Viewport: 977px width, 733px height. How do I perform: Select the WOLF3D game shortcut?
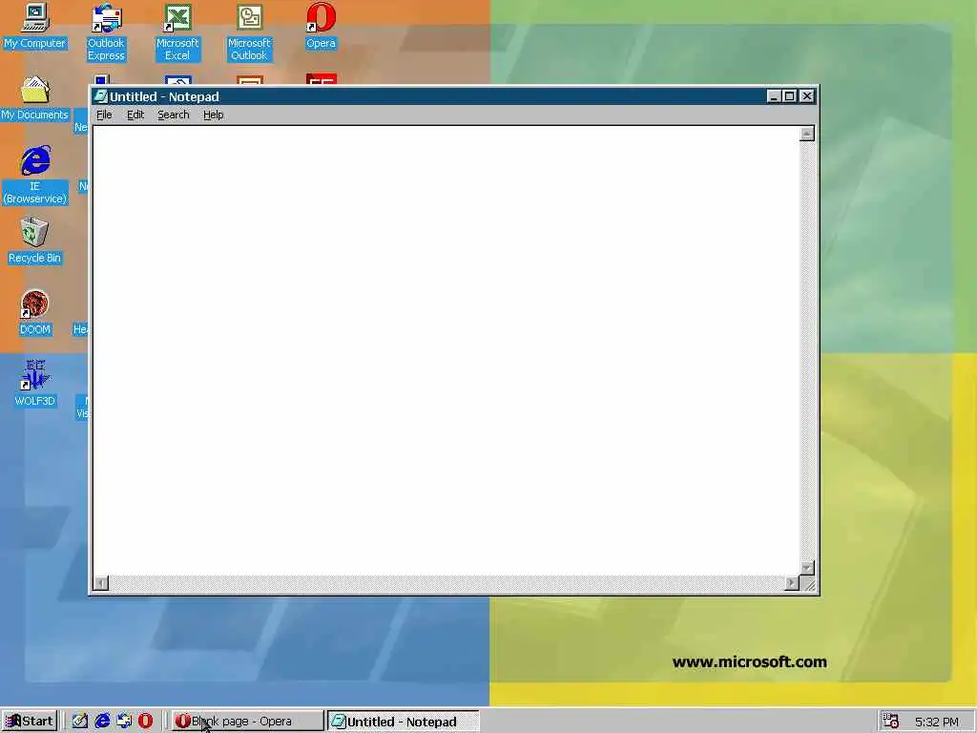tap(35, 384)
